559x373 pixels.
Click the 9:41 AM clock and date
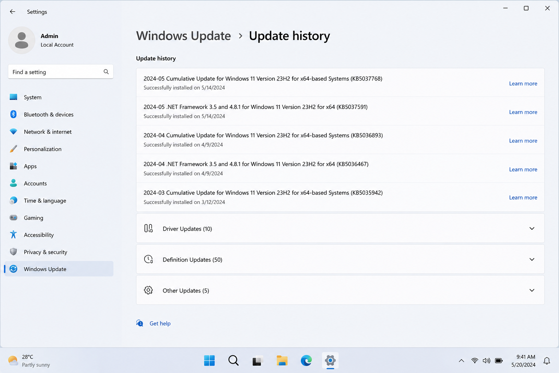(x=523, y=361)
